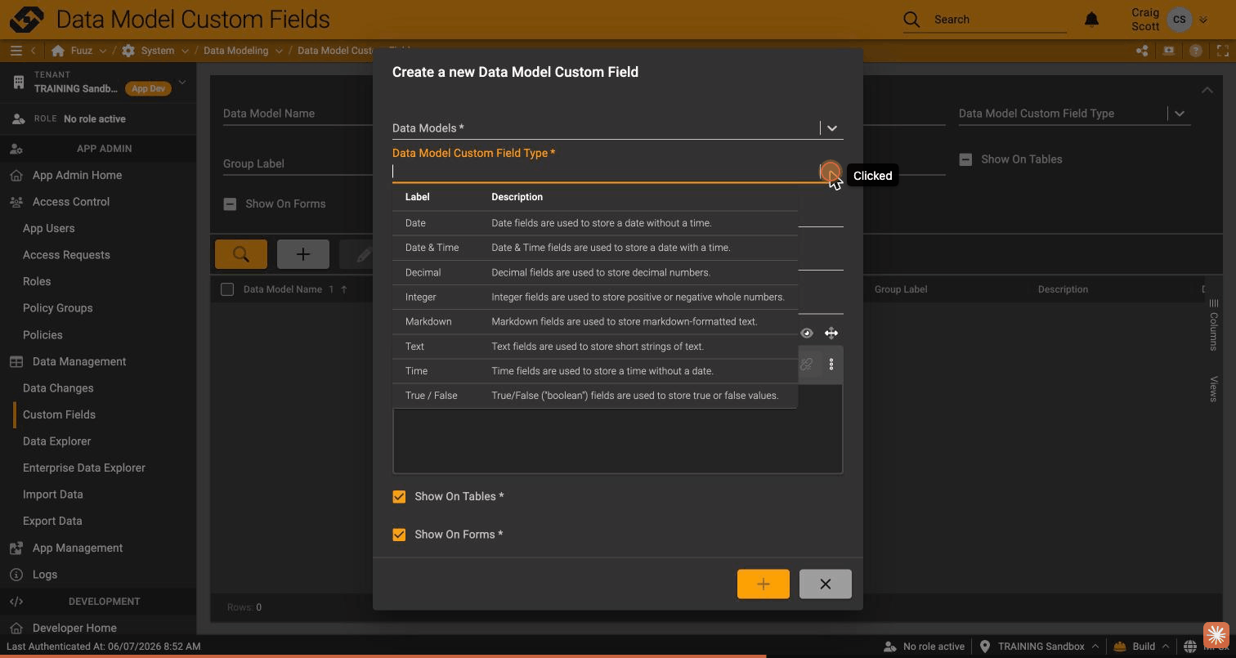This screenshot has width=1236, height=658.
Task: Click the location pin icon in status bar
Action: click(985, 647)
